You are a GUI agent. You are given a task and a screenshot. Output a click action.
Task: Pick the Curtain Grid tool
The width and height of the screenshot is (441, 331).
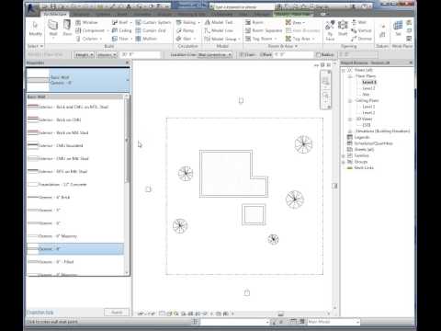151,30
